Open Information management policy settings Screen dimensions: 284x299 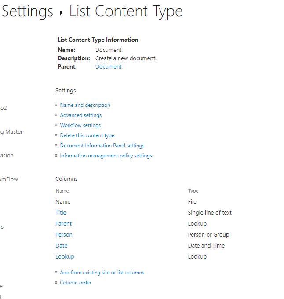pos(106,156)
